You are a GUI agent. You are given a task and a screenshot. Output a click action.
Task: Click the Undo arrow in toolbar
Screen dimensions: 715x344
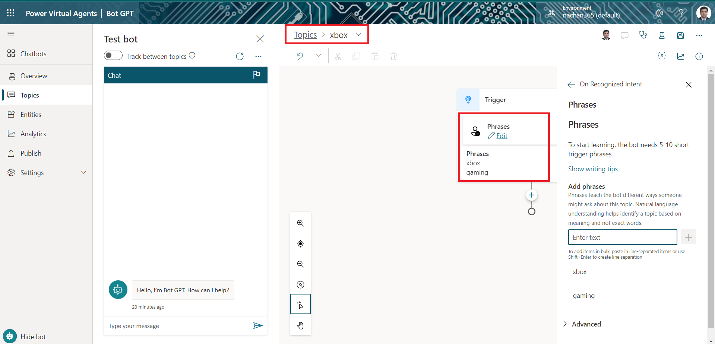(300, 56)
